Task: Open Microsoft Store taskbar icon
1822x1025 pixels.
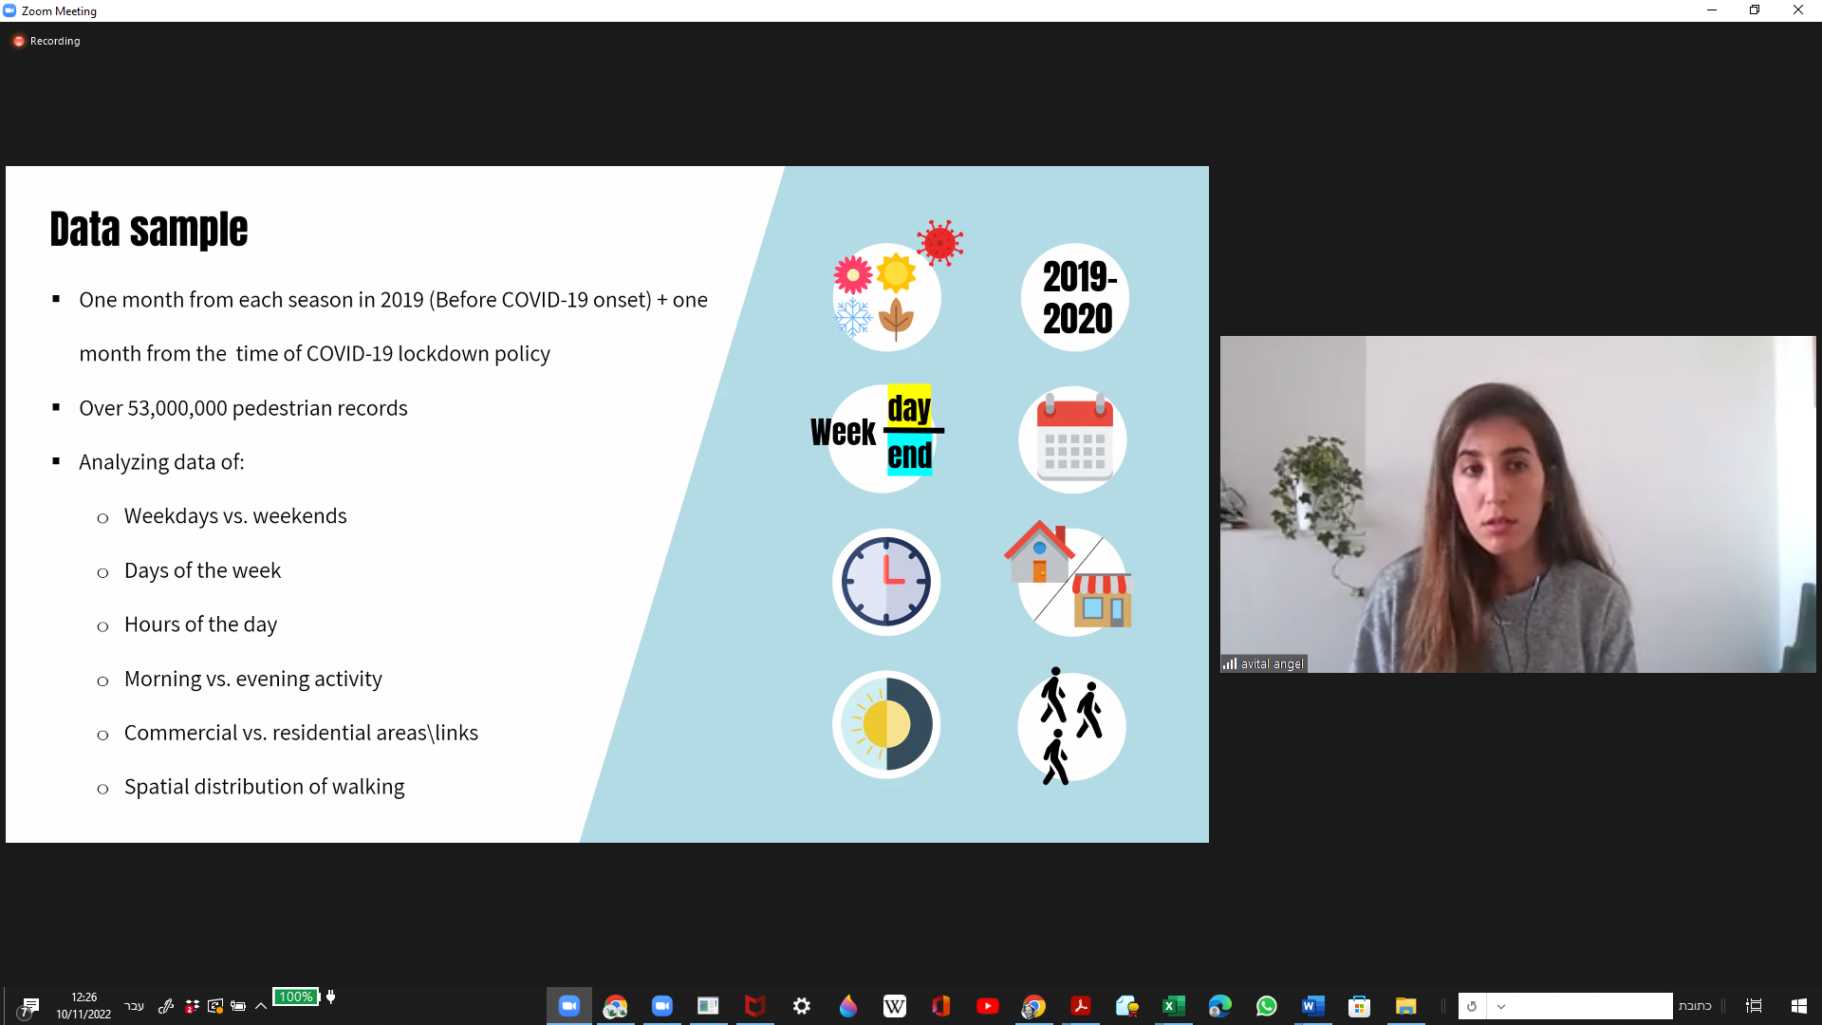Action: pyautogui.click(x=1359, y=1006)
